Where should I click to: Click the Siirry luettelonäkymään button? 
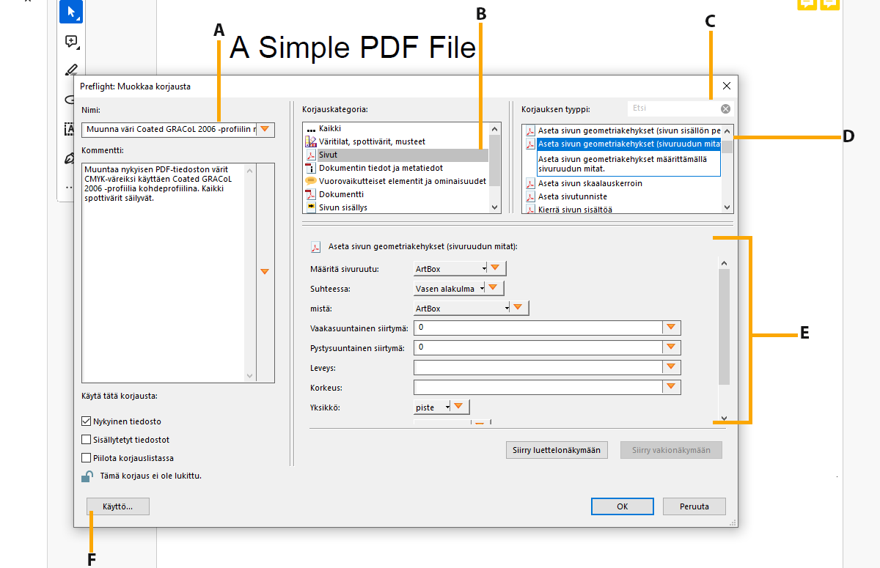click(x=557, y=450)
